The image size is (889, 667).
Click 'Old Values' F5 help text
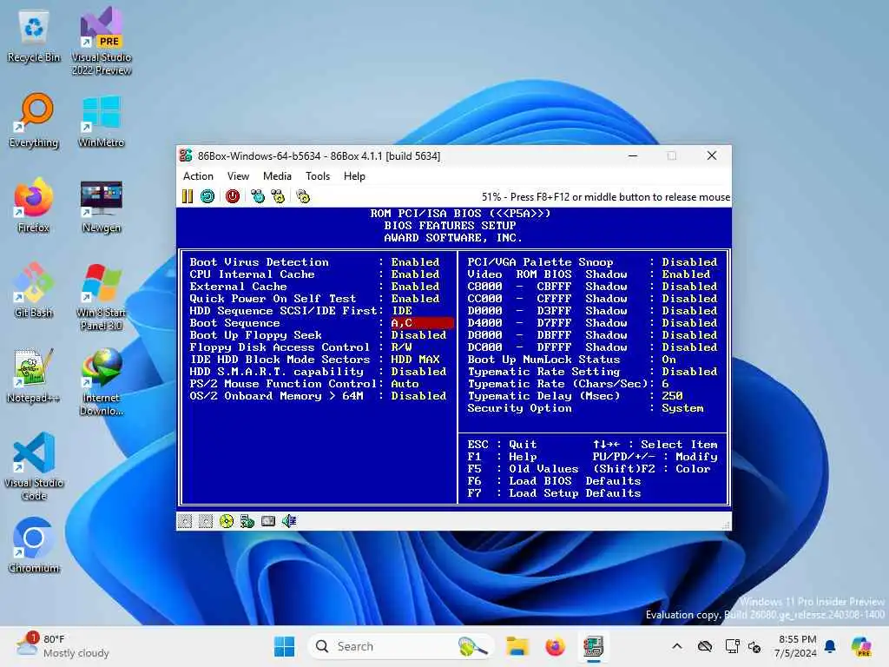pyautogui.click(x=543, y=468)
